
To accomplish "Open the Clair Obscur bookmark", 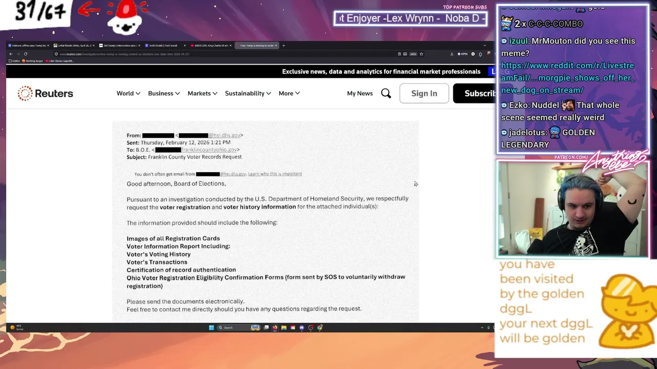I will [60, 61].
